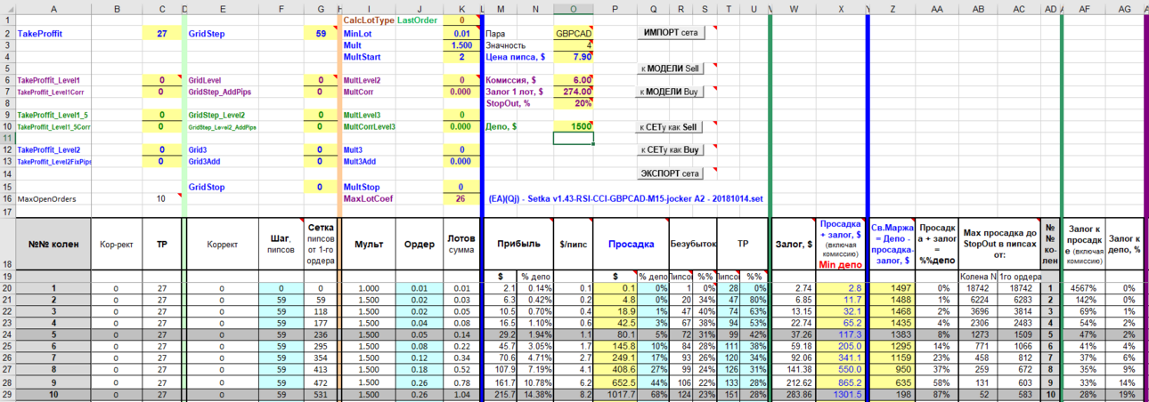Click the Прибыль table header

point(517,243)
